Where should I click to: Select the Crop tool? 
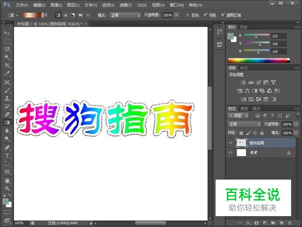[x=7, y=65]
